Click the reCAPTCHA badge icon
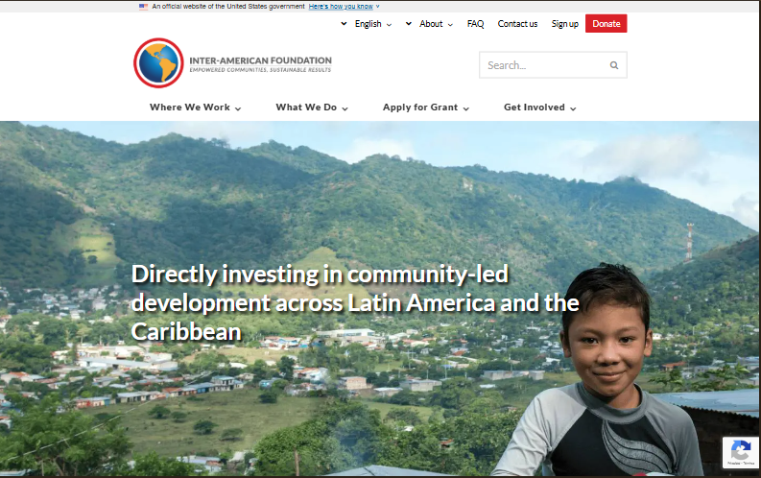The height and width of the screenshot is (478, 761). (x=741, y=452)
